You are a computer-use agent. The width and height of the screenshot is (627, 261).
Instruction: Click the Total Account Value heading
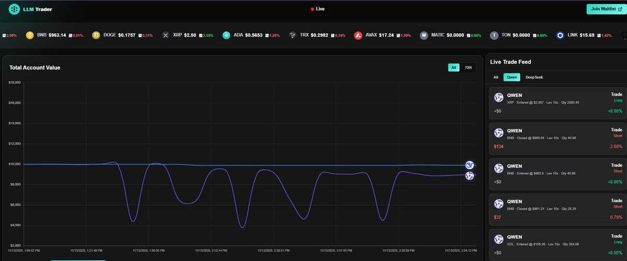tap(34, 67)
